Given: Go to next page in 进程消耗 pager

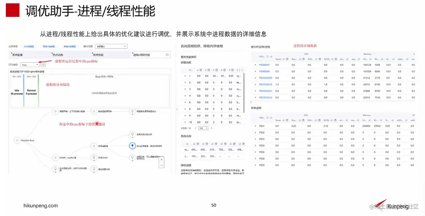Looking at the screenshot, I should point(212,128).
